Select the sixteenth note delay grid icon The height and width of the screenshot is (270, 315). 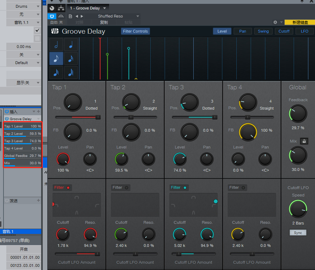click(71, 58)
